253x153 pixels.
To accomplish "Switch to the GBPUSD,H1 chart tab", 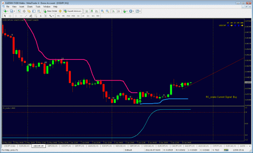I will (53, 146).
